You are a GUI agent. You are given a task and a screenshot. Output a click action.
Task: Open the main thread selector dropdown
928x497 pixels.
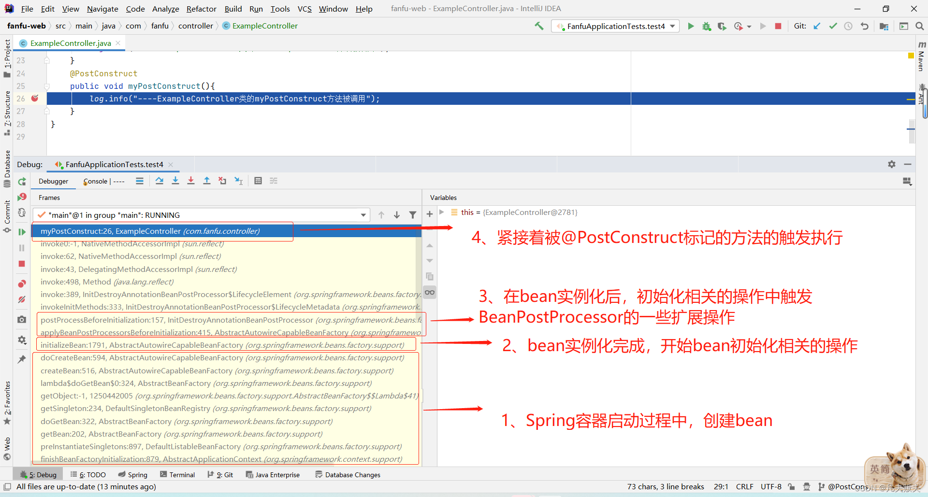(x=363, y=215)
